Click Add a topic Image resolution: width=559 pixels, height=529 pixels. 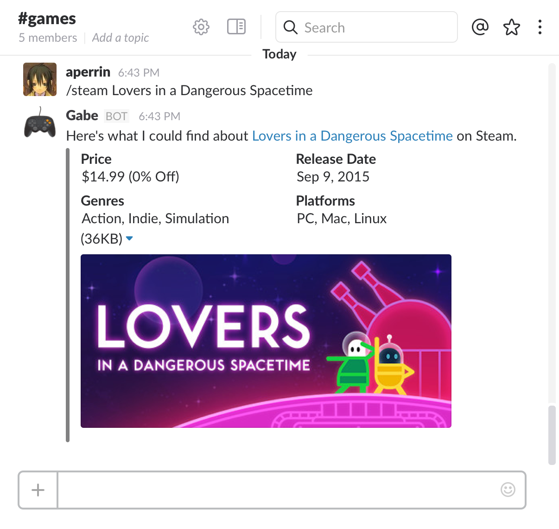(121, 38)
